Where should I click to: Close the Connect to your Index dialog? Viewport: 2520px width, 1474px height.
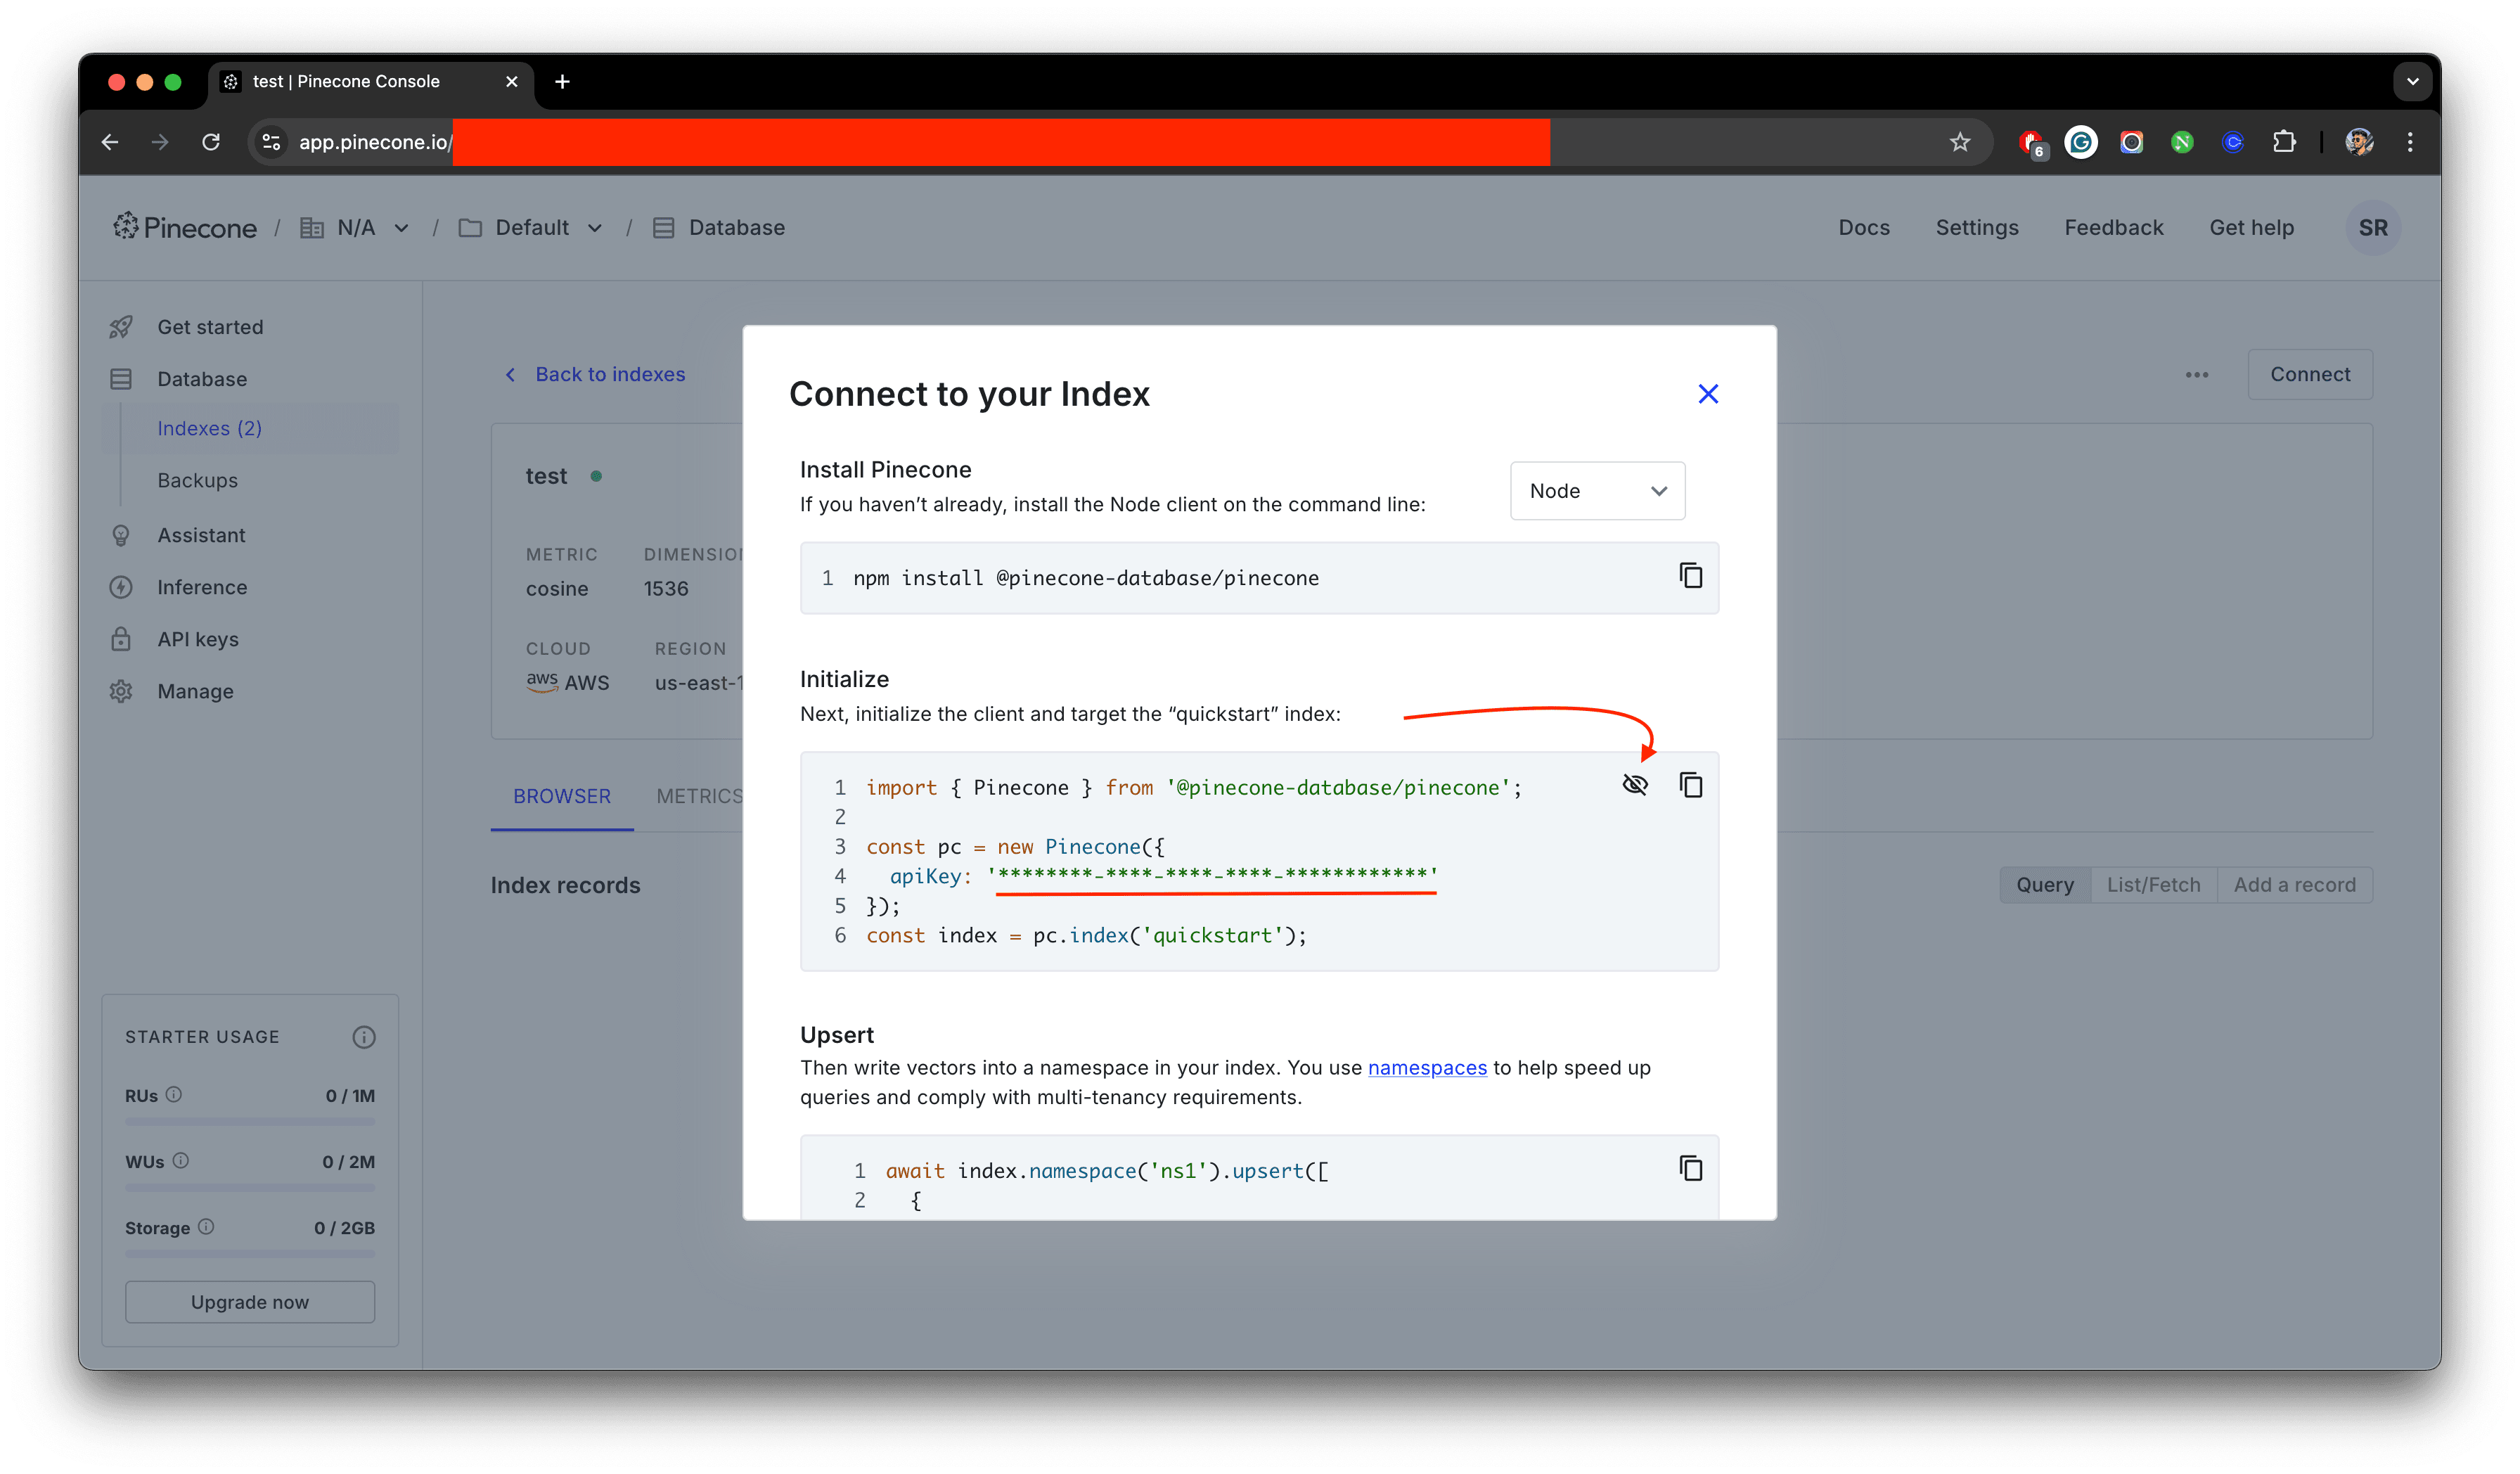point(1708,394)
